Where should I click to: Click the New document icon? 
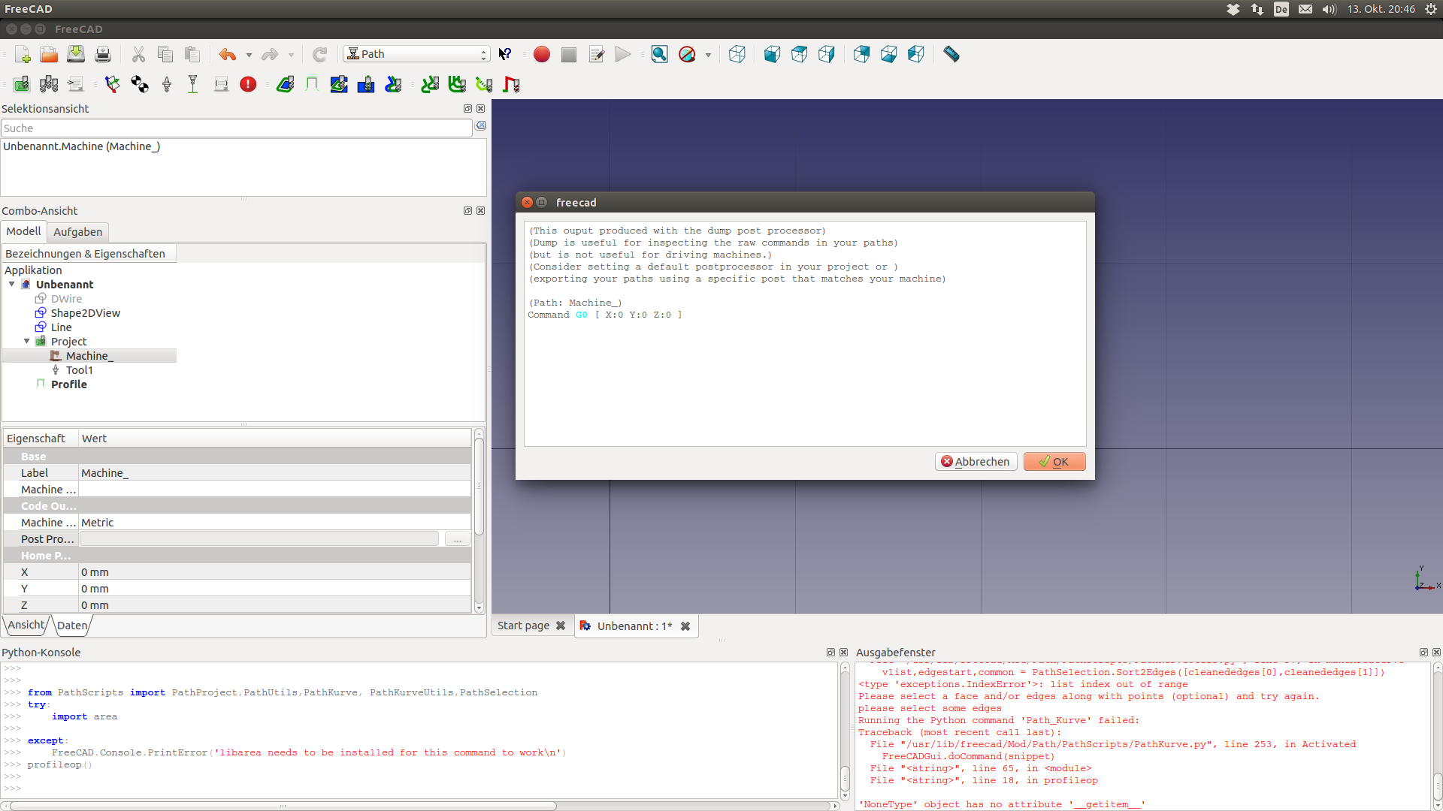click(23, 54)
